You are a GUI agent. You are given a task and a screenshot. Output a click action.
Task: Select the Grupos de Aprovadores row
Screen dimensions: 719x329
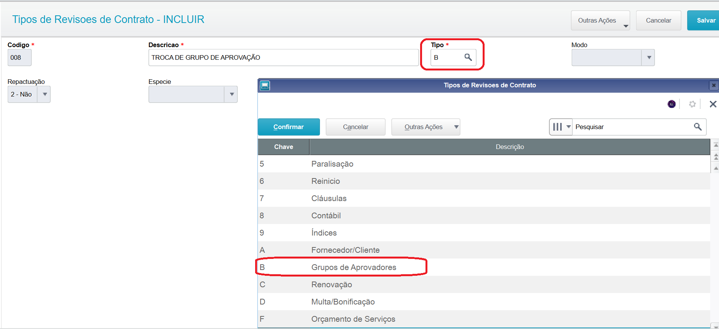[484, 267]
